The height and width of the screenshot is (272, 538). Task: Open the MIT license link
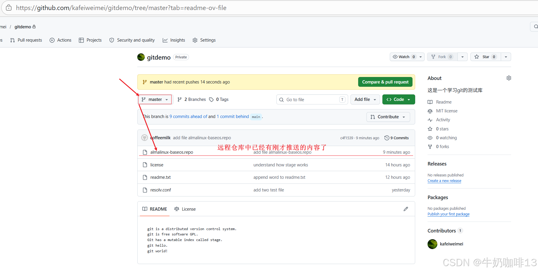443,111
